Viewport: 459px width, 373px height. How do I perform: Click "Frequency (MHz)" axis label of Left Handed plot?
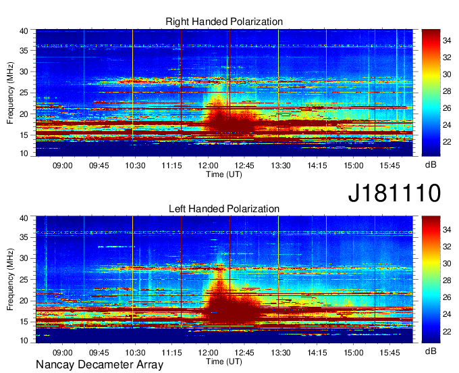pyautogui.click(x=10, y=279)
